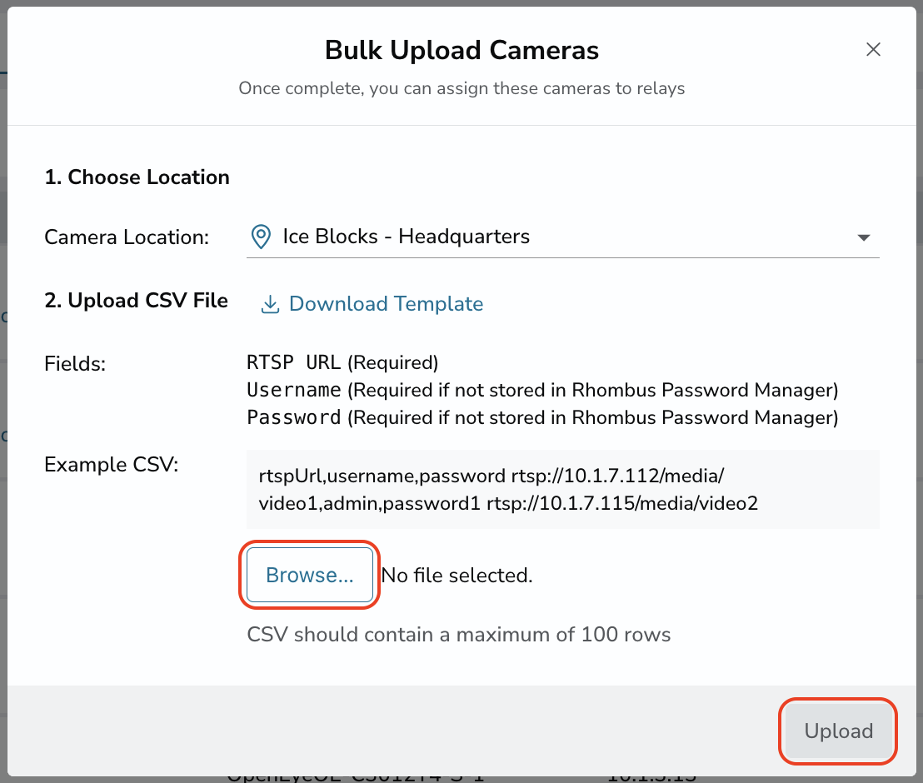
Task: Click the Example CSV sample text box
Action: coord(562,488)
